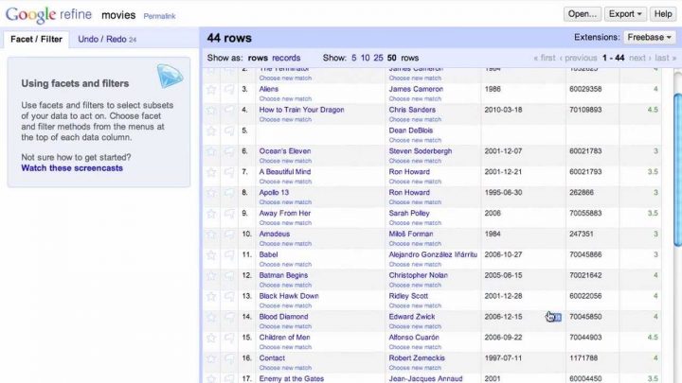Star row 15 Children of Men
Image resolution: width=682 pixels, height=383 pixels.
(211, 339)
